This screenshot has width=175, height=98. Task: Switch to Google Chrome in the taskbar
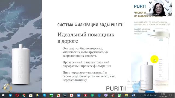[x=24, y=95]
